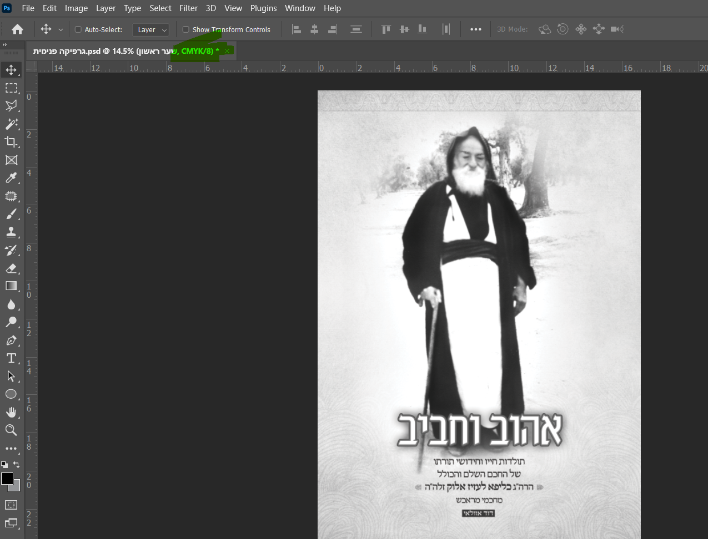Select the Hand tool
This screenshot has width=708, height=539.
point(12,412)
